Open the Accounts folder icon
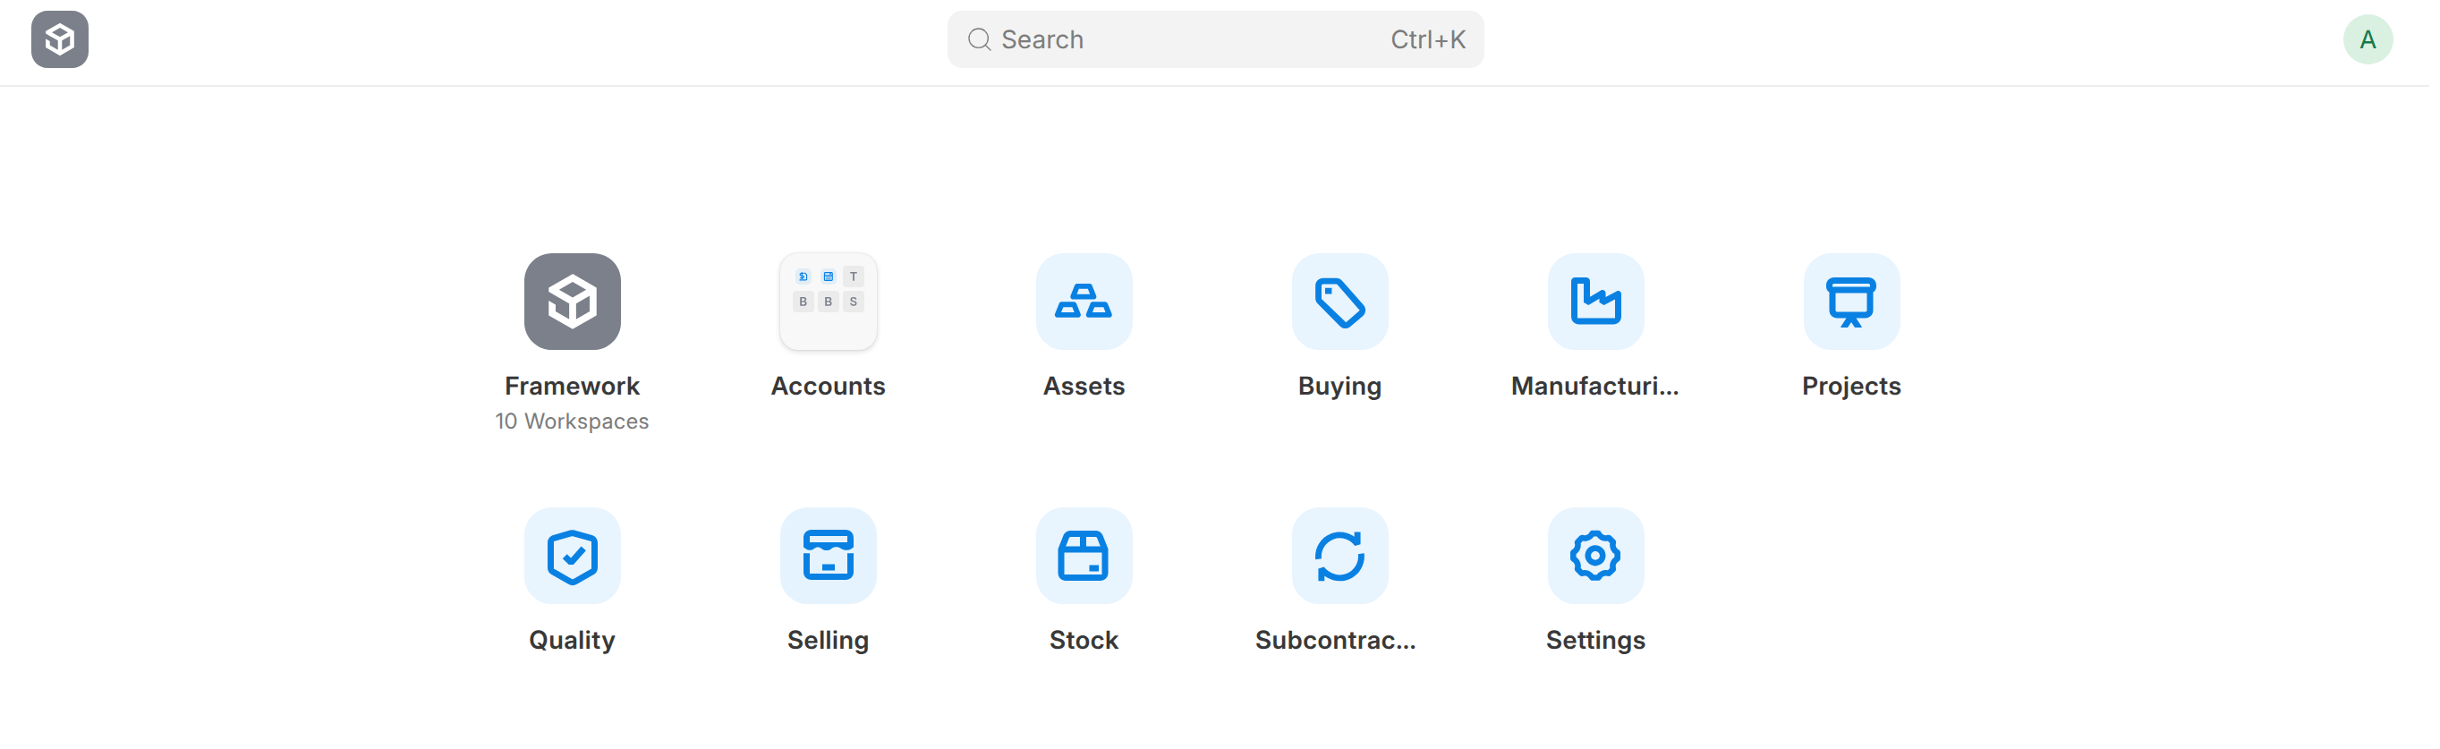Screen dimensions: 2440x749 coord(828,301)
